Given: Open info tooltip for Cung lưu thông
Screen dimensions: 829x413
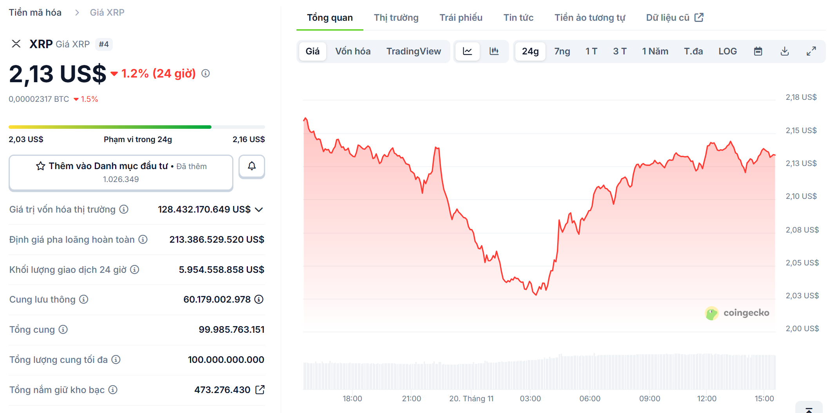Looking at the screenshot, I should click(83, 299).
